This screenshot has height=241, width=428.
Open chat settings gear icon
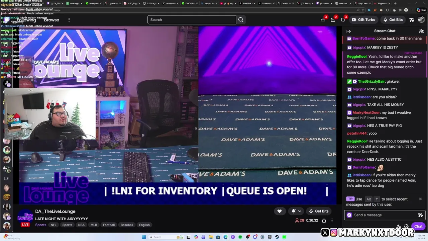click(406, 227)
